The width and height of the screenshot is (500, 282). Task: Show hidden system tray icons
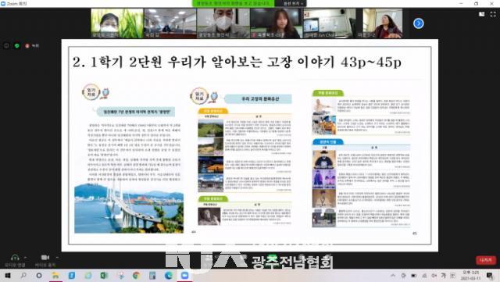point(393,276)
